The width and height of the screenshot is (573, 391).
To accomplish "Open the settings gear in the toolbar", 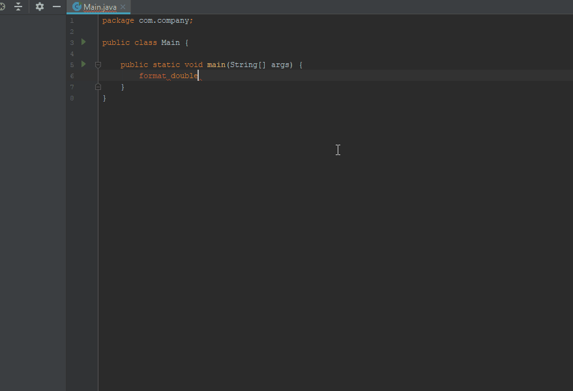I will click(x=39, y=7).
